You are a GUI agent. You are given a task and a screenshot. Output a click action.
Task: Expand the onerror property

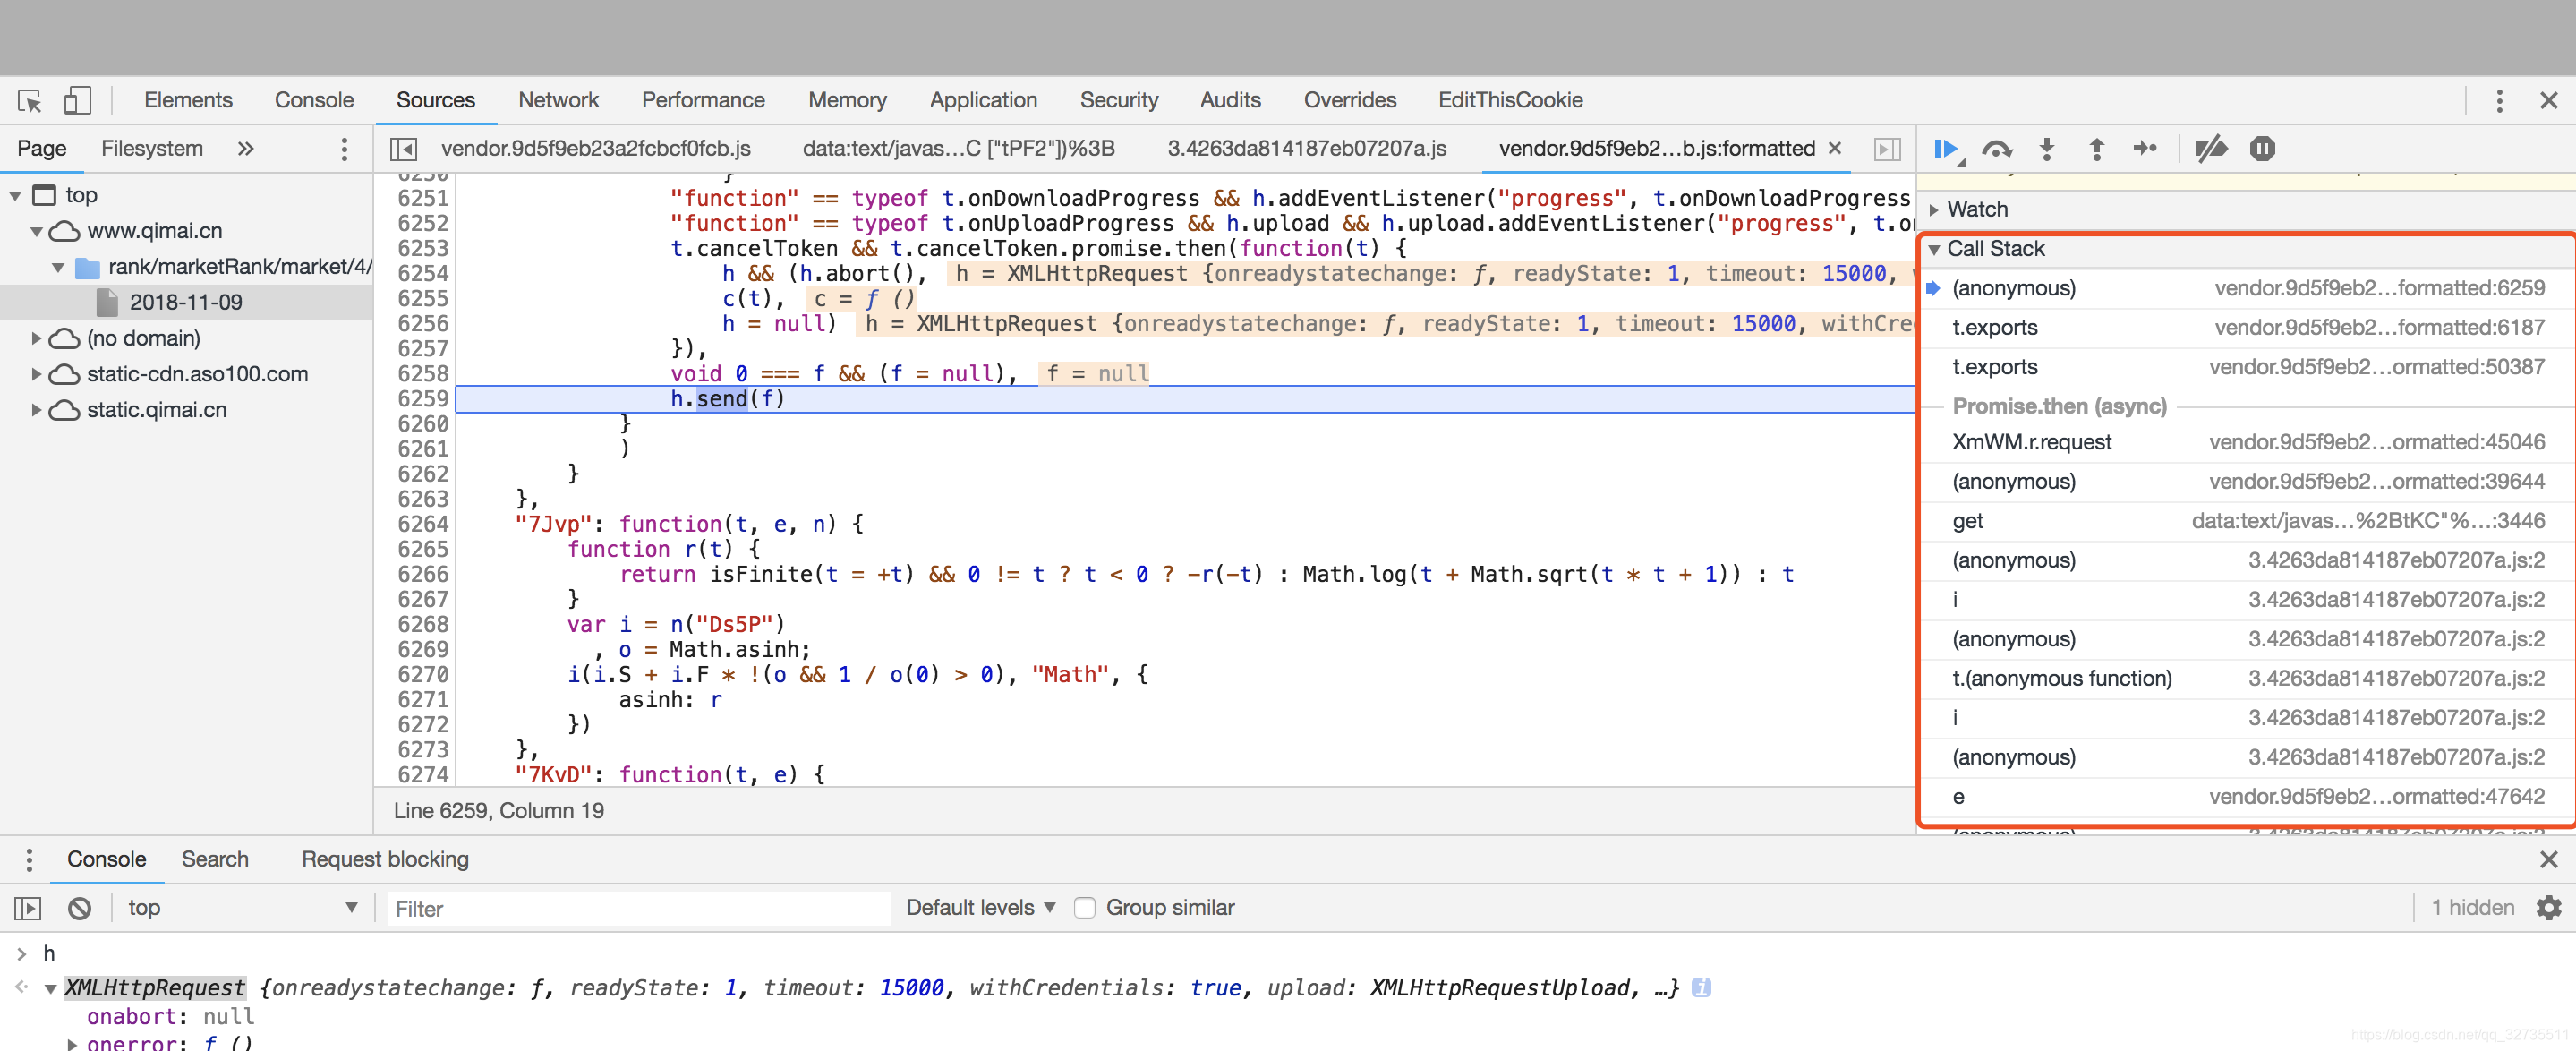point(71,1043)
